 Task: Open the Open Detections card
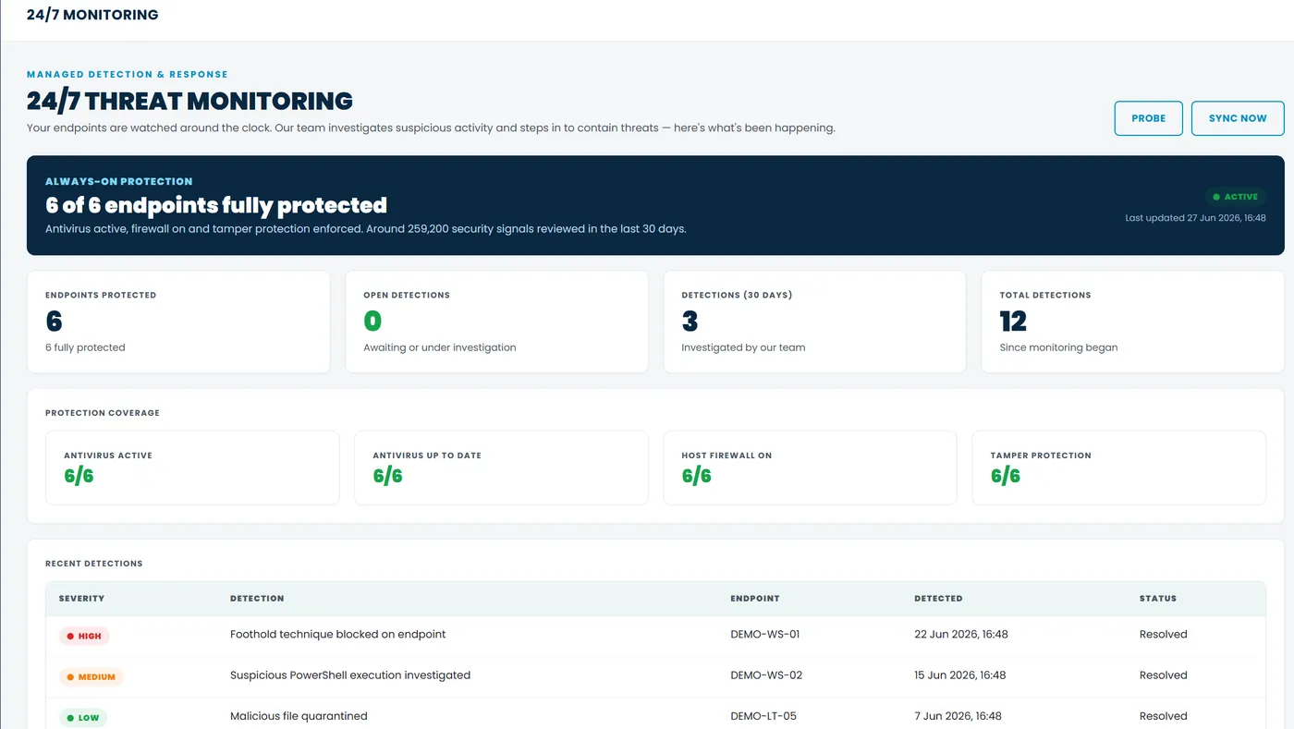[496, 322]
